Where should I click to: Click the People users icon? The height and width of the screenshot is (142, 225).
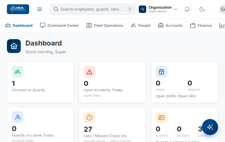pyautogui.click(x=133, y=26)
